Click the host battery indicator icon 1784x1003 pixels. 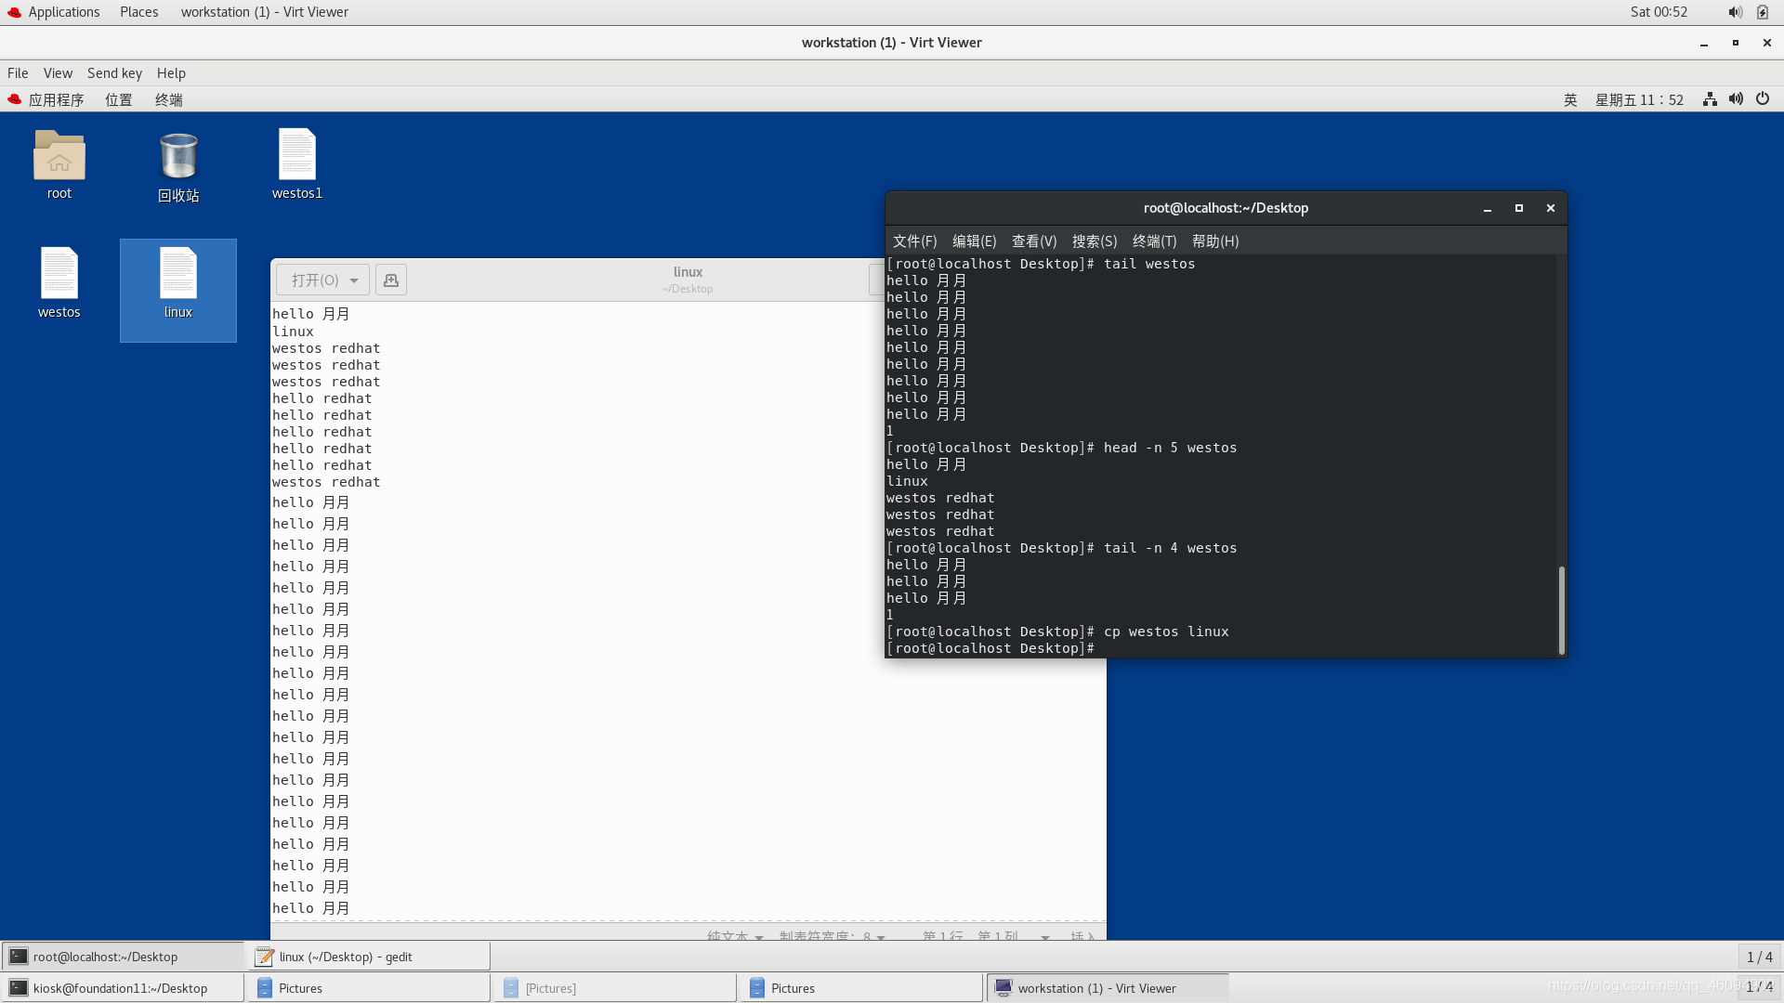point(1763,12)
